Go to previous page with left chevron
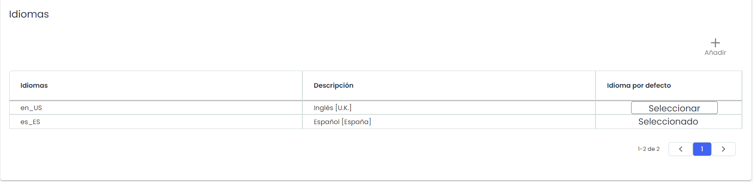 (x=680, y=149)
